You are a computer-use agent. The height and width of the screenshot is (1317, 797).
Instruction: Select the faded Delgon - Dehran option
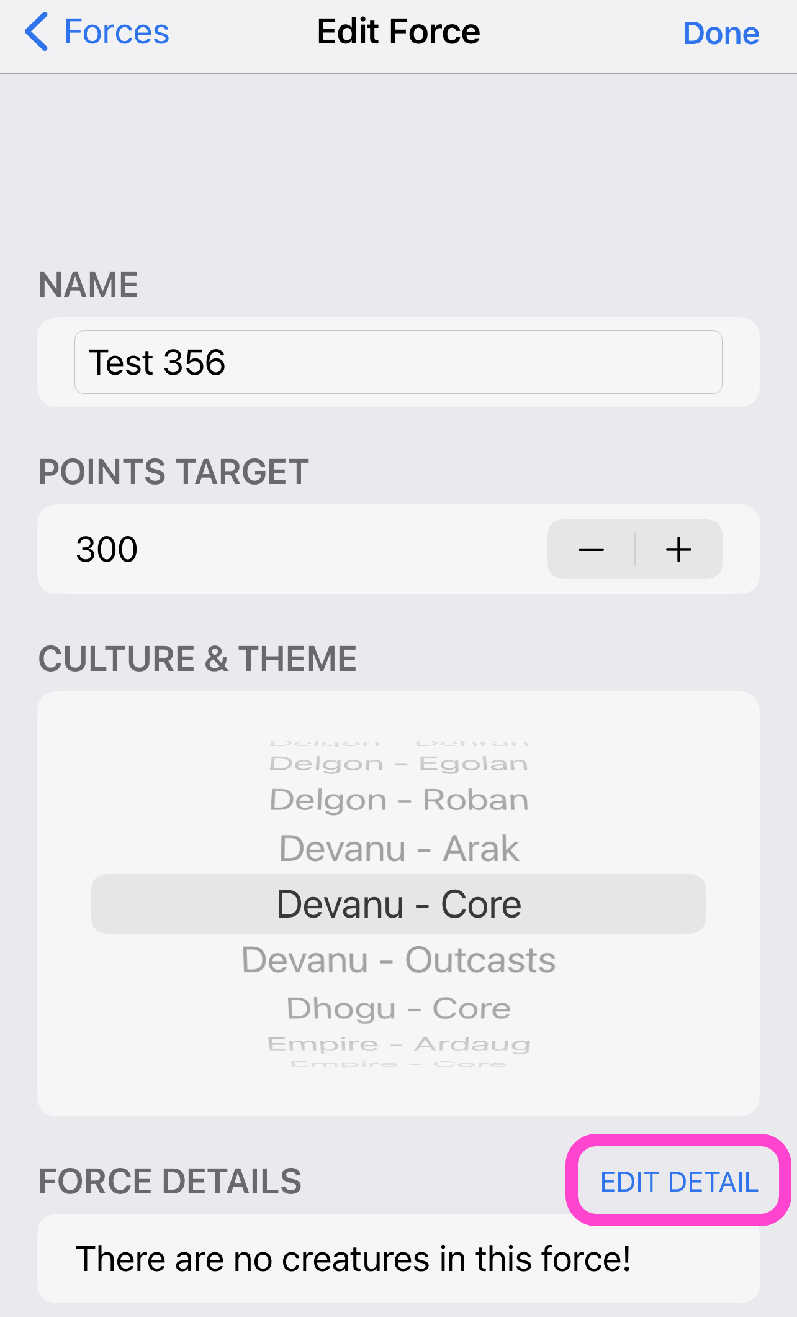click(x=398, y=744)
